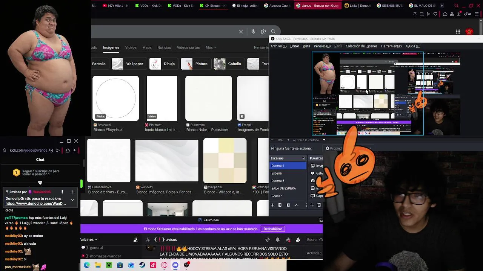
Task: Add a new scene in OBS
Action: [272, 205]
